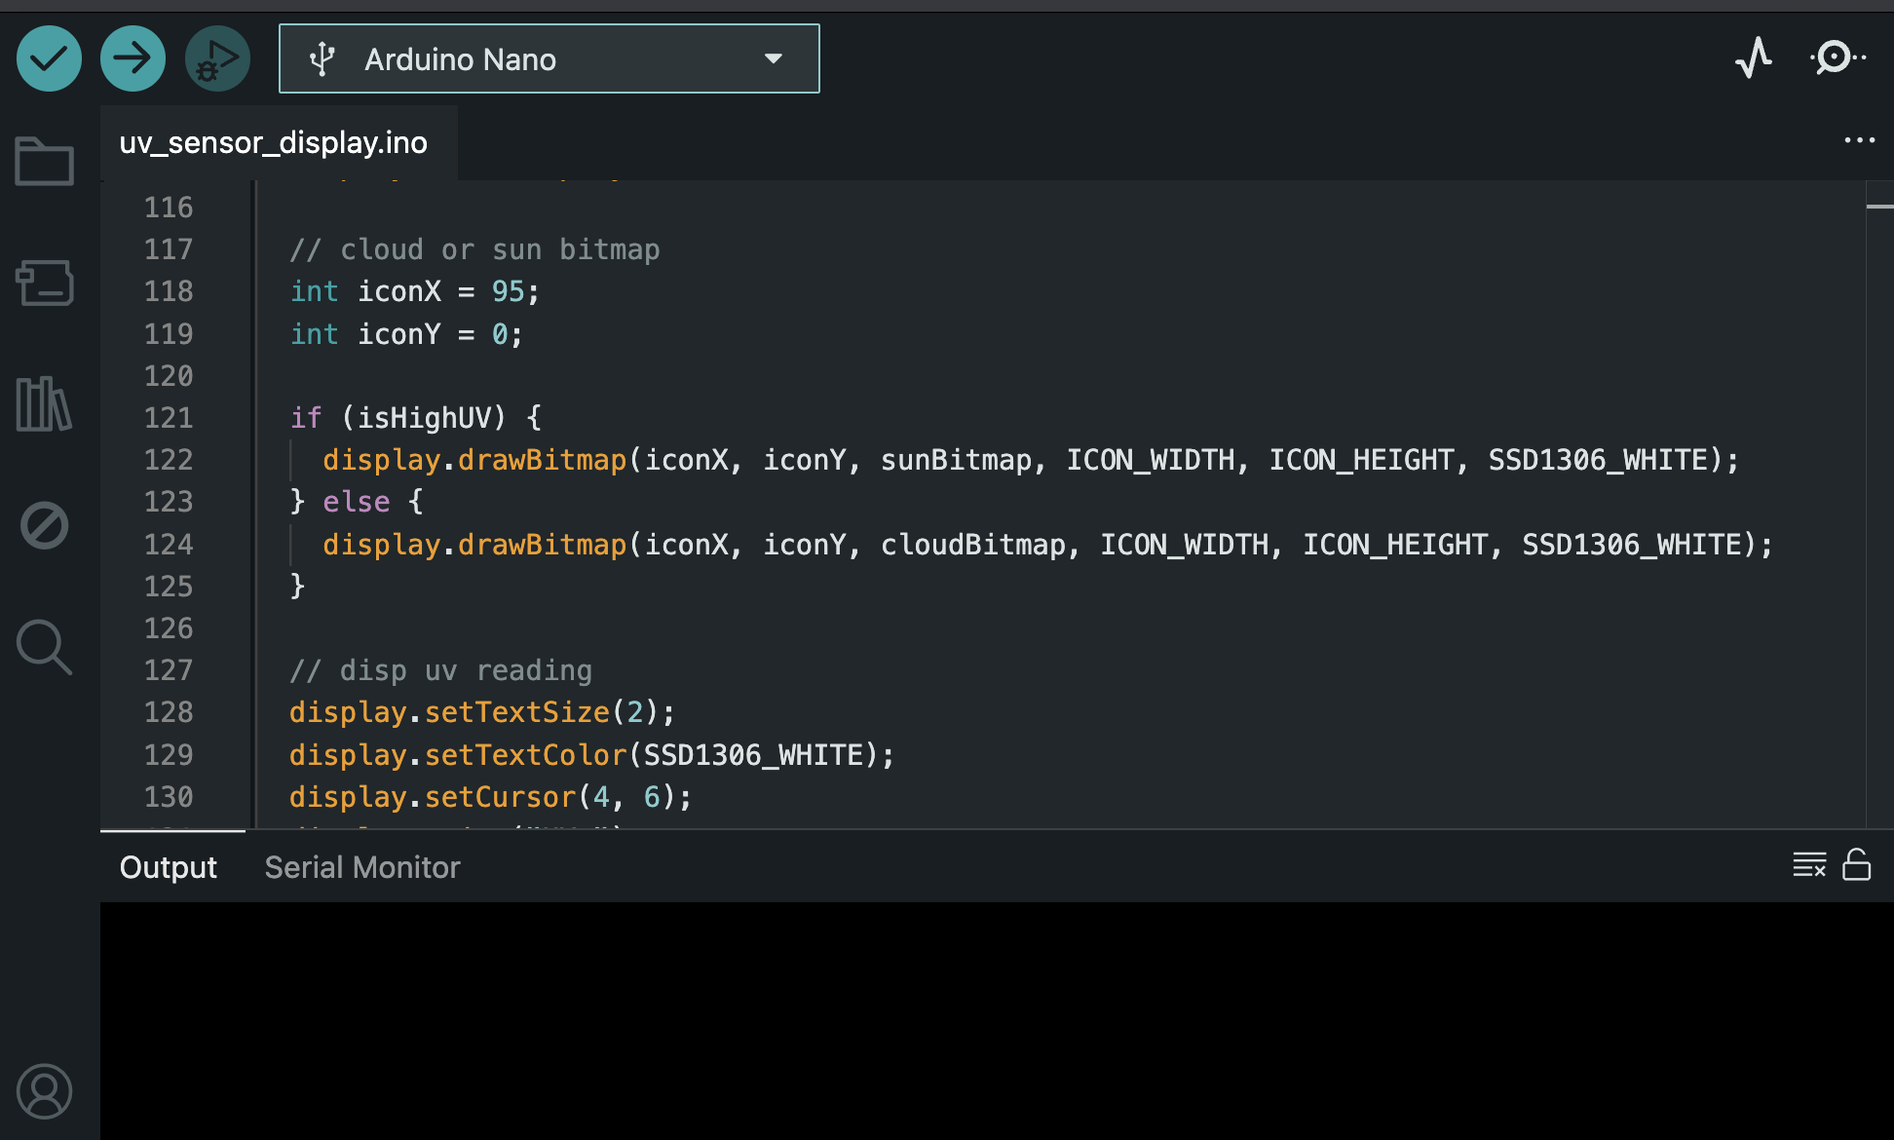Click setCursor on line 130
The height and width of the screenshot is (1140, 1894).
[x=501, y=797]
